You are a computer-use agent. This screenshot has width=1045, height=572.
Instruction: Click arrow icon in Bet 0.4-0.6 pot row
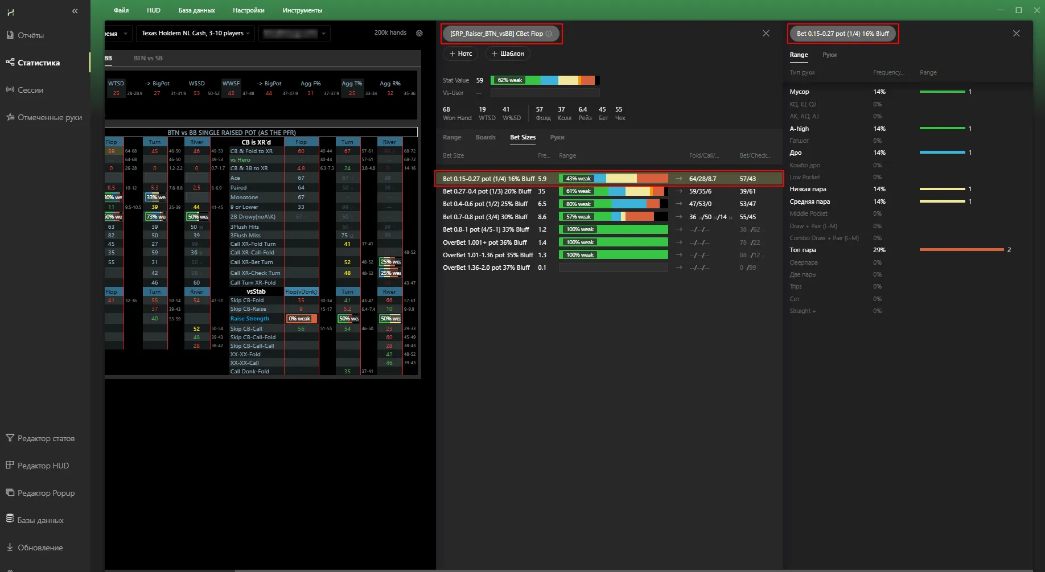pos(678,204)
